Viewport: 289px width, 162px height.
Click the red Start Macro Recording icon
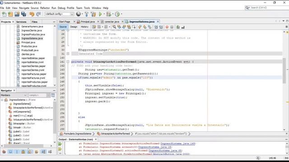coord(167,27)
